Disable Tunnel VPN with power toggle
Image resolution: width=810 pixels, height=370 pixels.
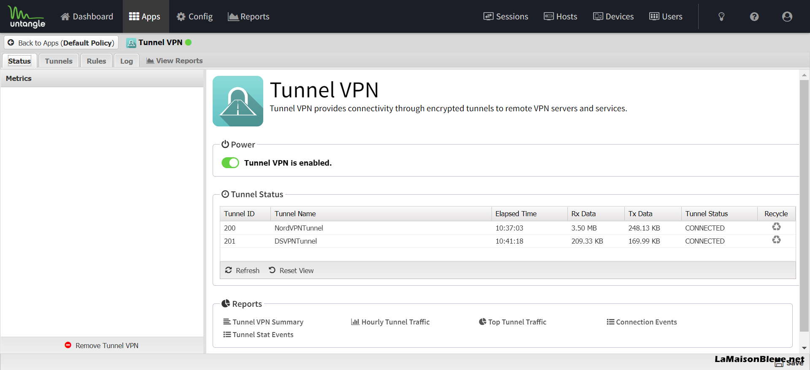click(x=230, y=163)
